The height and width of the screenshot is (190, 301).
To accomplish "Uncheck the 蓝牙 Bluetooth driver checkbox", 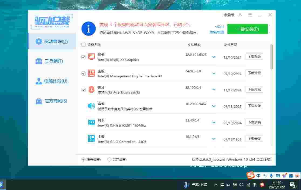I will tap(83, 90).
